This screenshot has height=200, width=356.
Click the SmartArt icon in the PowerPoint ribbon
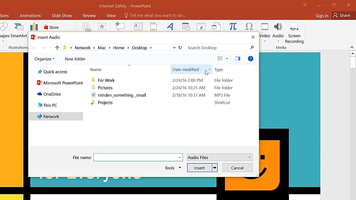click(x=19, y=27)
